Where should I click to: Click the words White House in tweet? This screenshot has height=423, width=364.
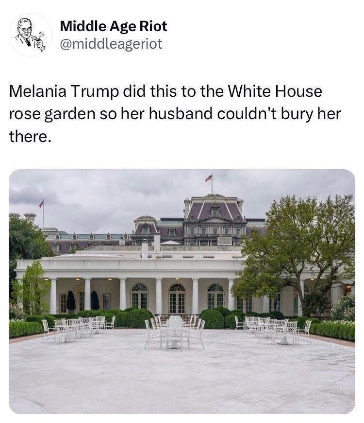tap(275, 91)
